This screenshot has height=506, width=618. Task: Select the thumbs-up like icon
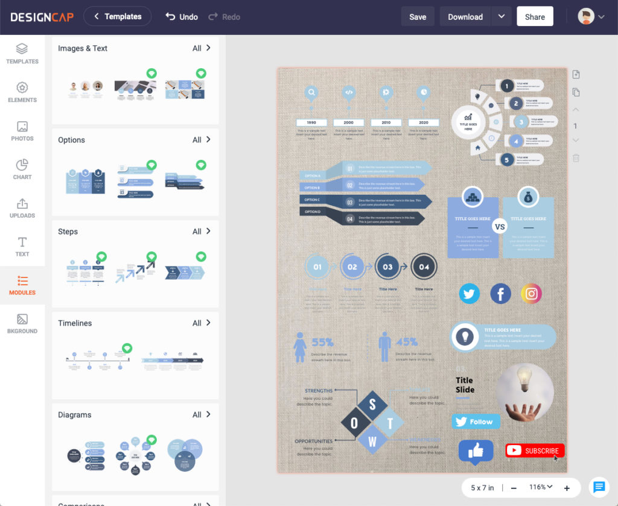[476, 452]
